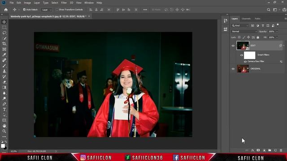Delete layer with trash icon
287x161 pixels.
click(x=281, y=150)
